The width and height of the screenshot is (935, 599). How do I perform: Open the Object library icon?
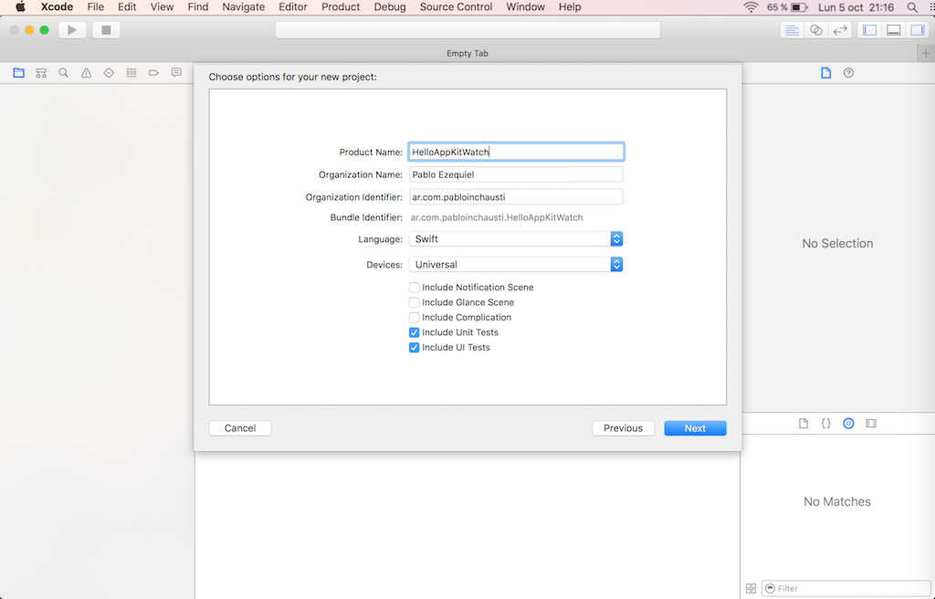pos(848,423)
